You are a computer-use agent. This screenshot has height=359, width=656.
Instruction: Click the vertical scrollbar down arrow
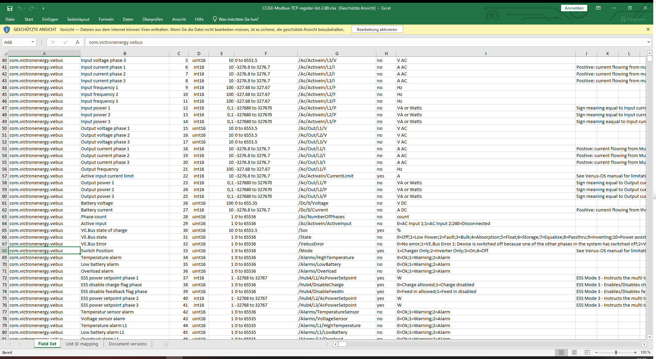coord(650,337)
